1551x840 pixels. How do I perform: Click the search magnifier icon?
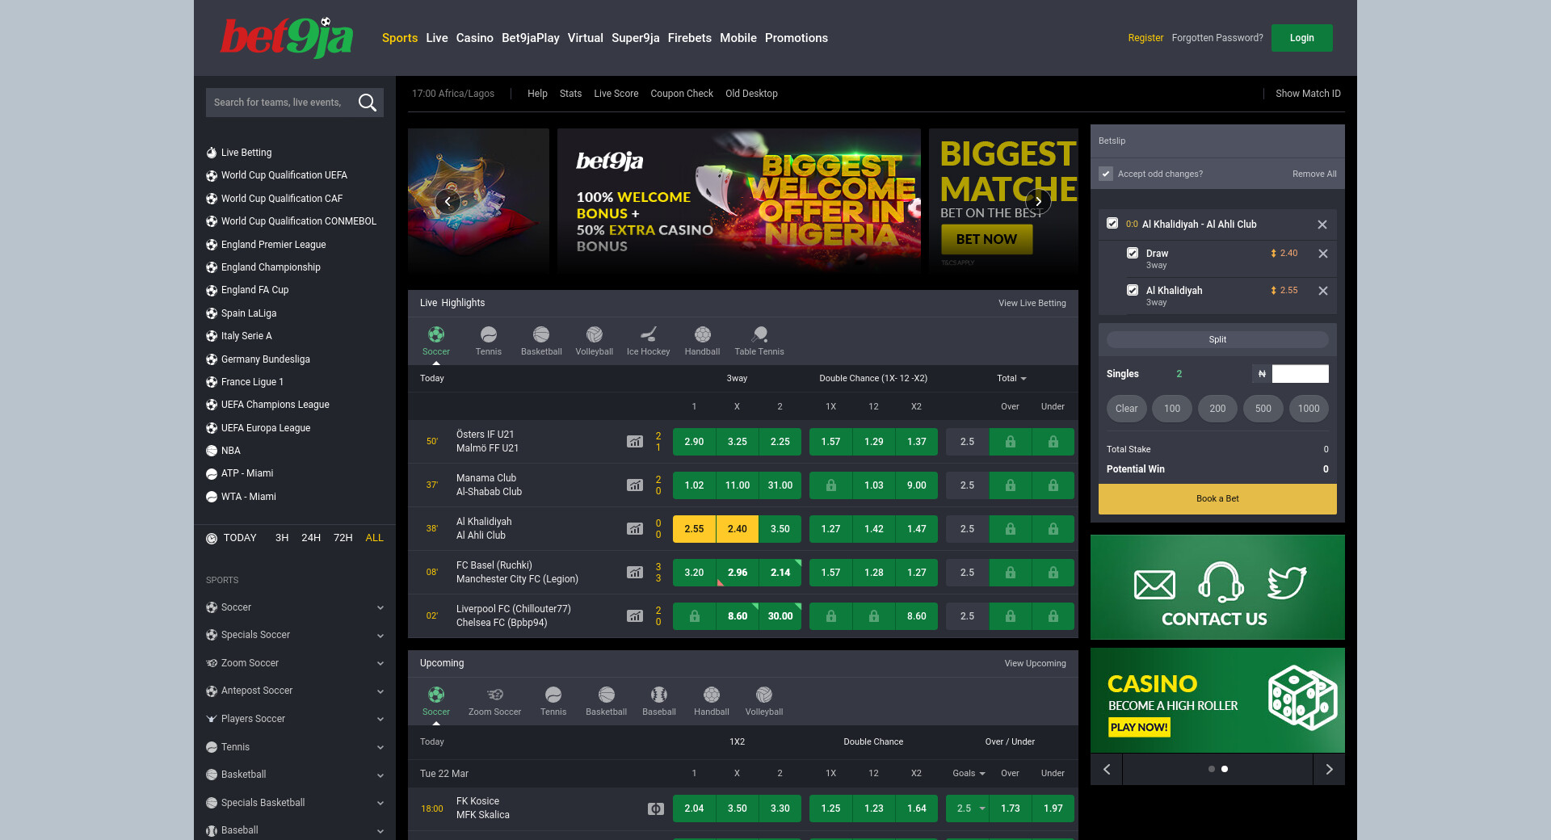[367, 103]
